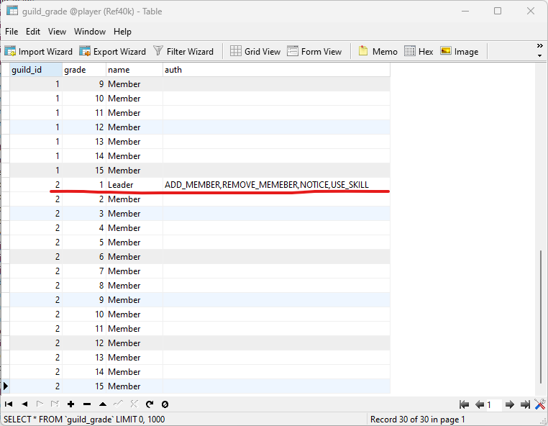
Task: Go to previous record icon
Action: pyautogui.click(x=24, y=404)
